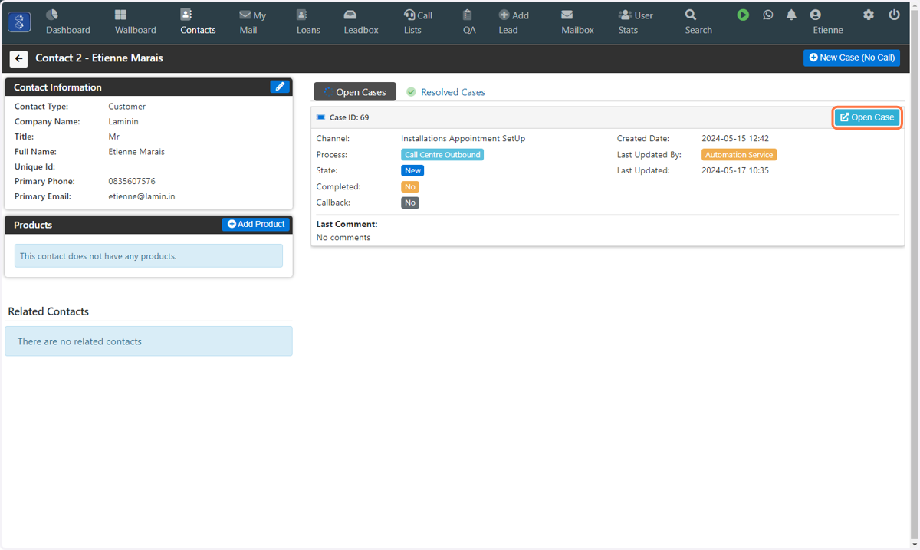Open the Wallboard page
The width and height of the screenshot is (920, 550).
coord(135,22)
